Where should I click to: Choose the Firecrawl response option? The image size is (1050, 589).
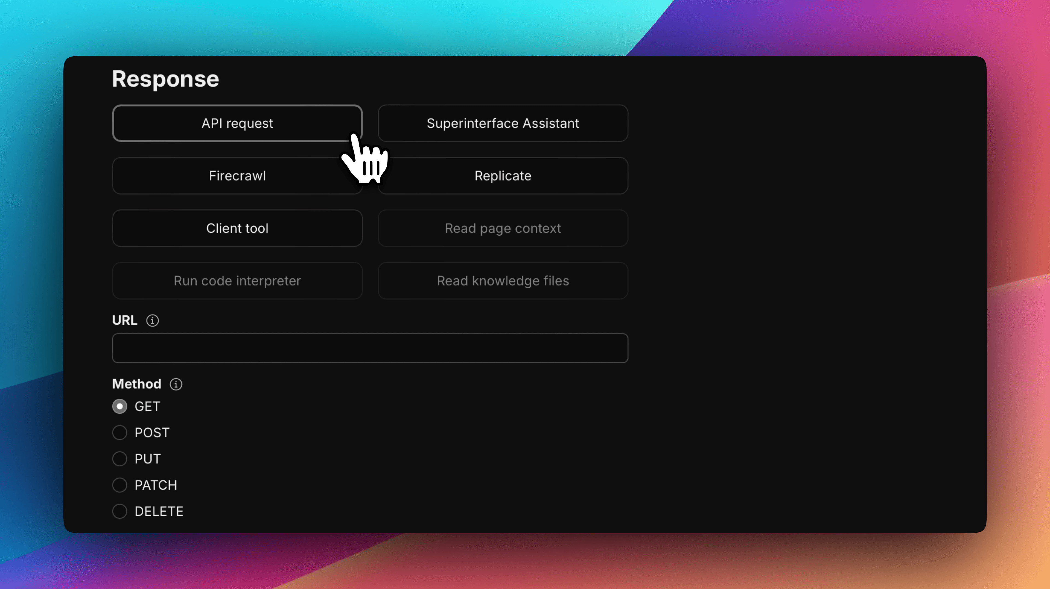tap(237, 176)
